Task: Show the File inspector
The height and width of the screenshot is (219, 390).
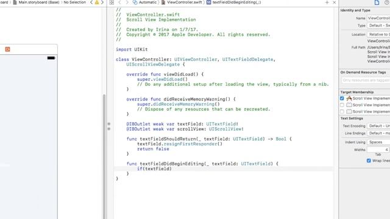Action: point(377,2)
